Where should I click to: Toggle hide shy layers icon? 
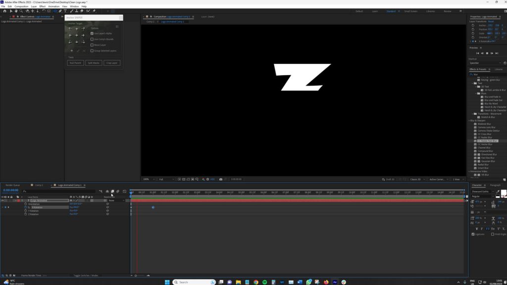point(107,191)
